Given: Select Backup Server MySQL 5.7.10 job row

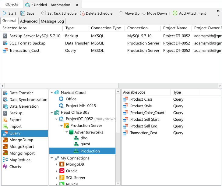Looking at the screenshot, I should pyautogui.click(x=111, y=36).
